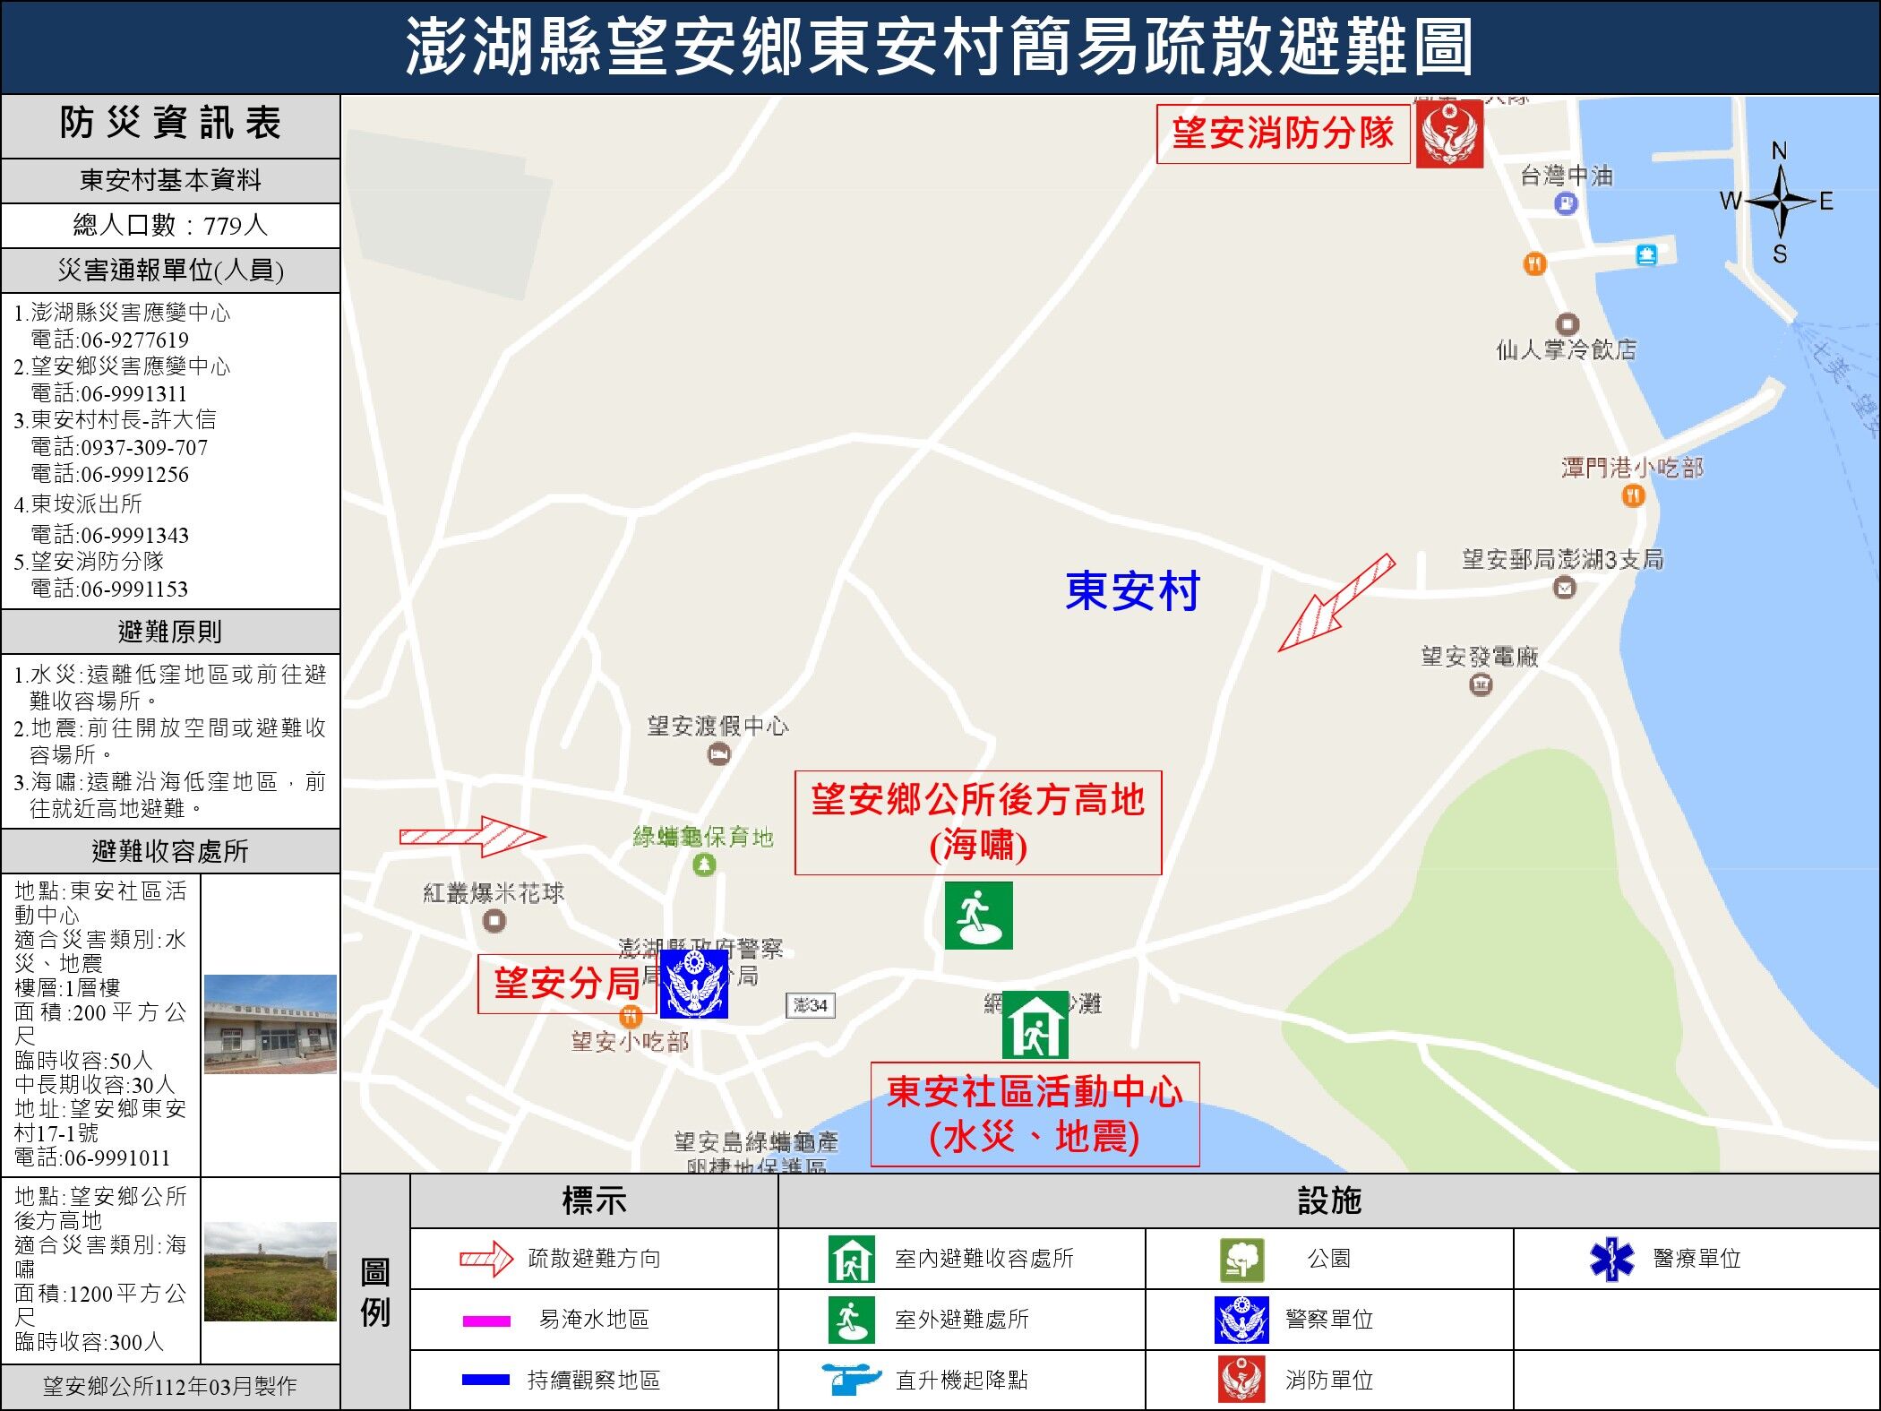Click the red 望安消防分隊 label box
This screenshot has height=1411, width=1881.
click(1283, 133)
